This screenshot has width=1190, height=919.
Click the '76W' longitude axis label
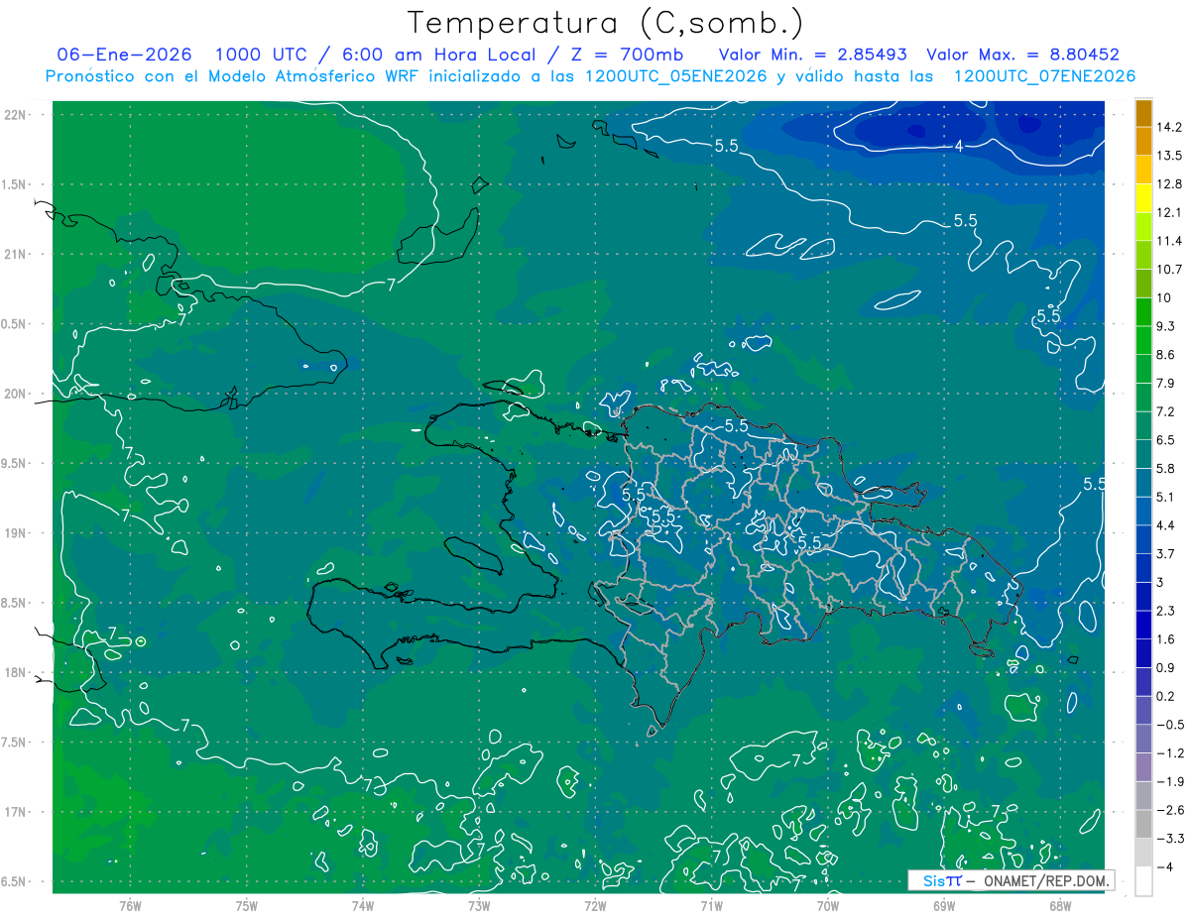pyautogui.click(x=130, y=906)
